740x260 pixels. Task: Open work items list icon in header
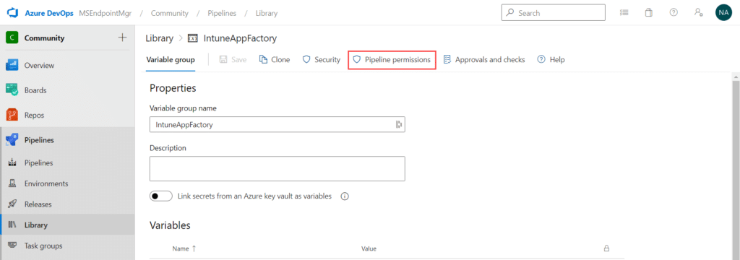[624, 13]
